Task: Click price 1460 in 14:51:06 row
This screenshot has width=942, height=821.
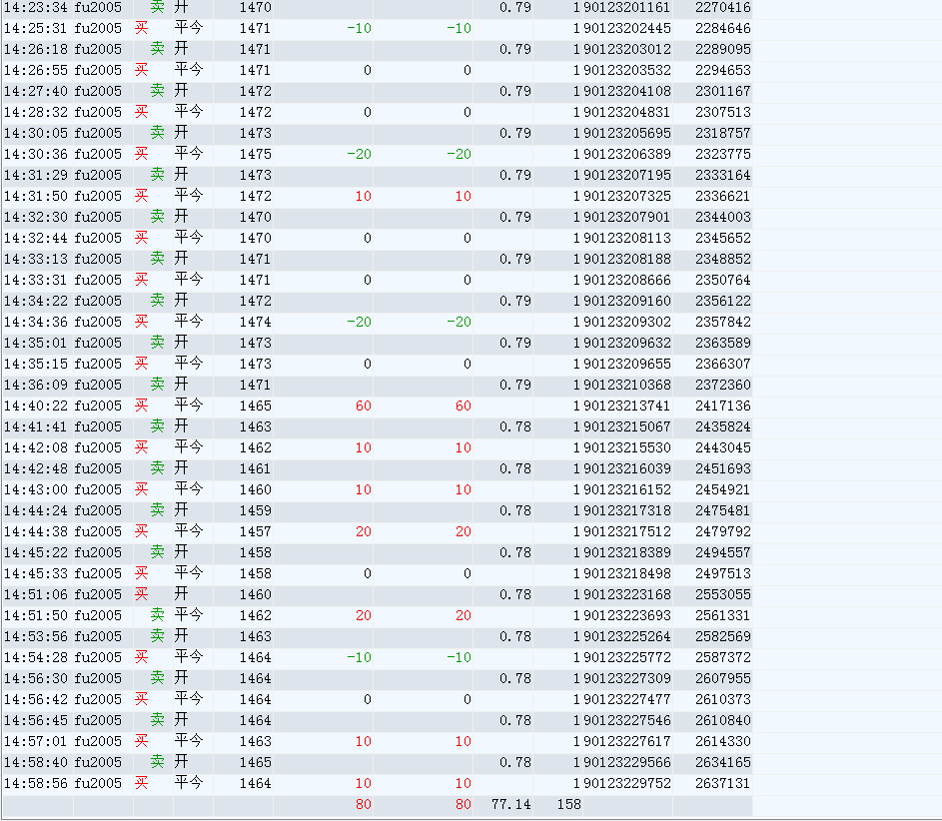Action: point(256,596)
